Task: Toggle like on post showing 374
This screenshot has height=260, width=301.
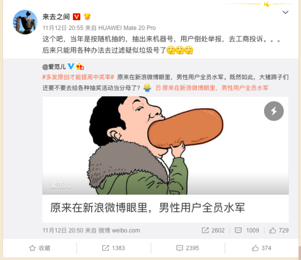Action: [x=261, y=248]
